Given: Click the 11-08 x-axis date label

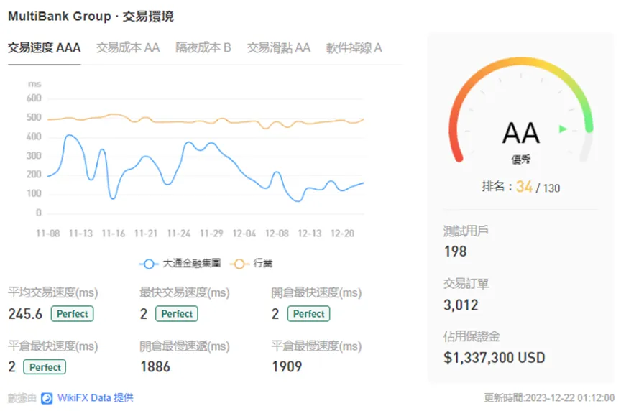Looking at the screenshot, I should click(x=48, y=234).
